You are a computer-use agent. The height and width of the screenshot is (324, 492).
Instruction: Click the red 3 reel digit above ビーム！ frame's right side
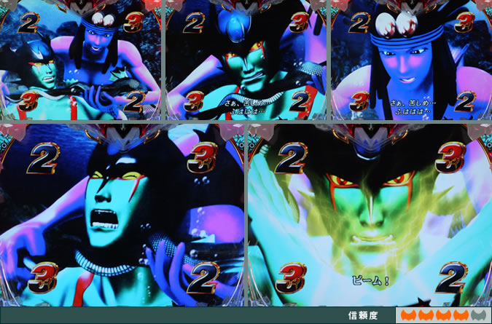[452, 157]
